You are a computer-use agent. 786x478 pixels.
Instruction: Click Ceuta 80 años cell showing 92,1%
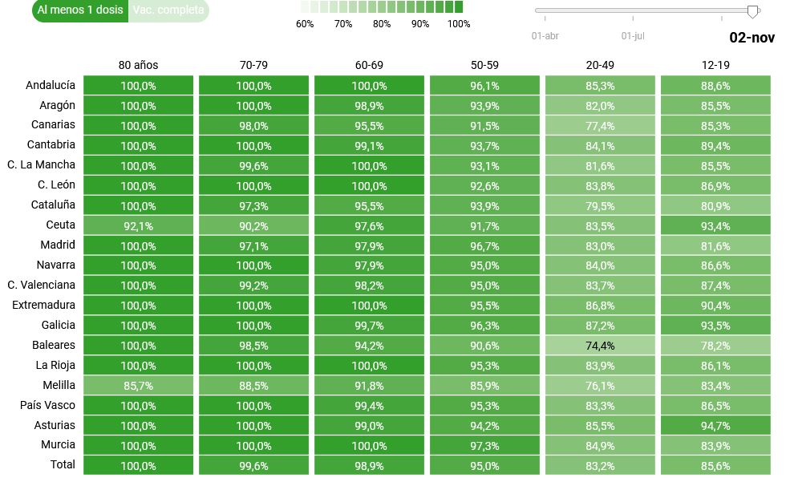138,226
